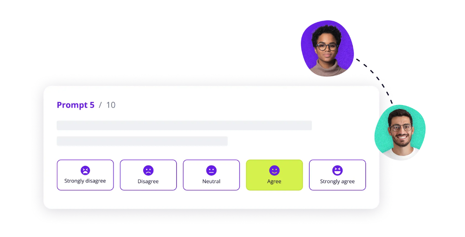Click the smiley face icon above Agree
The width and height of the screenshot is (465, 237).
(274, 170)
